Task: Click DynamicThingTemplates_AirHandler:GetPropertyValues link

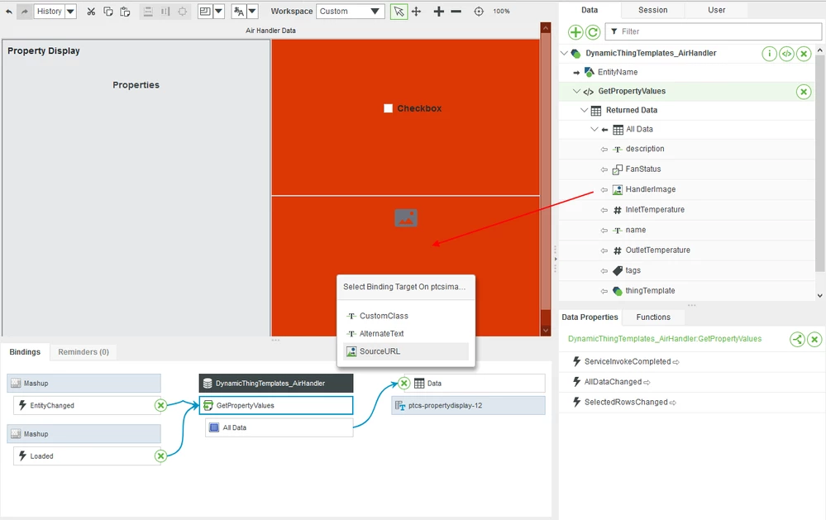Action: coord(664,339)
